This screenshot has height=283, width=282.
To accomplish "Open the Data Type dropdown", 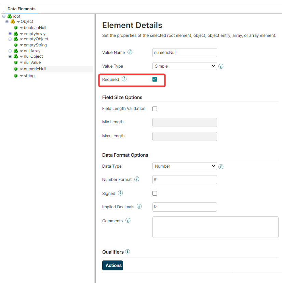I will pyautogui.click(x=185, y=166).
